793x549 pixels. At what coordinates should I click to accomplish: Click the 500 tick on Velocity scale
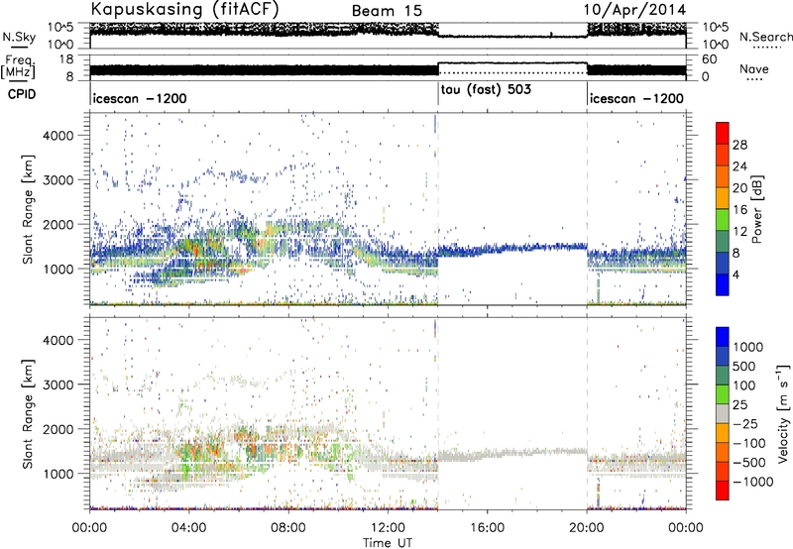[744, 367]
